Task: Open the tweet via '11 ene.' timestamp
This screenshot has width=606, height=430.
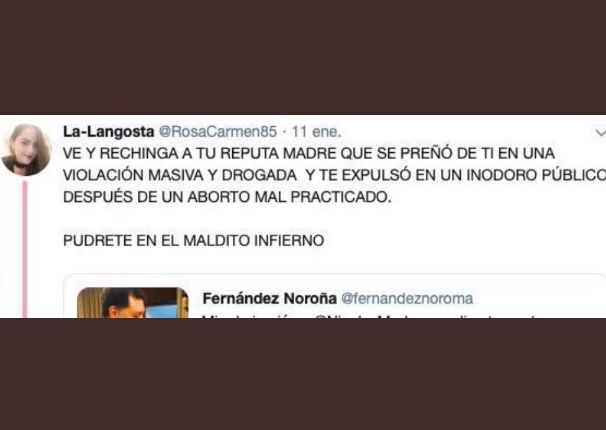Action: pos(317,132)
